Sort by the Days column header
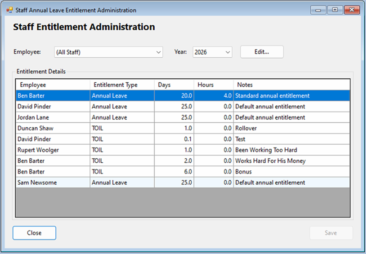 click(174, 85)
